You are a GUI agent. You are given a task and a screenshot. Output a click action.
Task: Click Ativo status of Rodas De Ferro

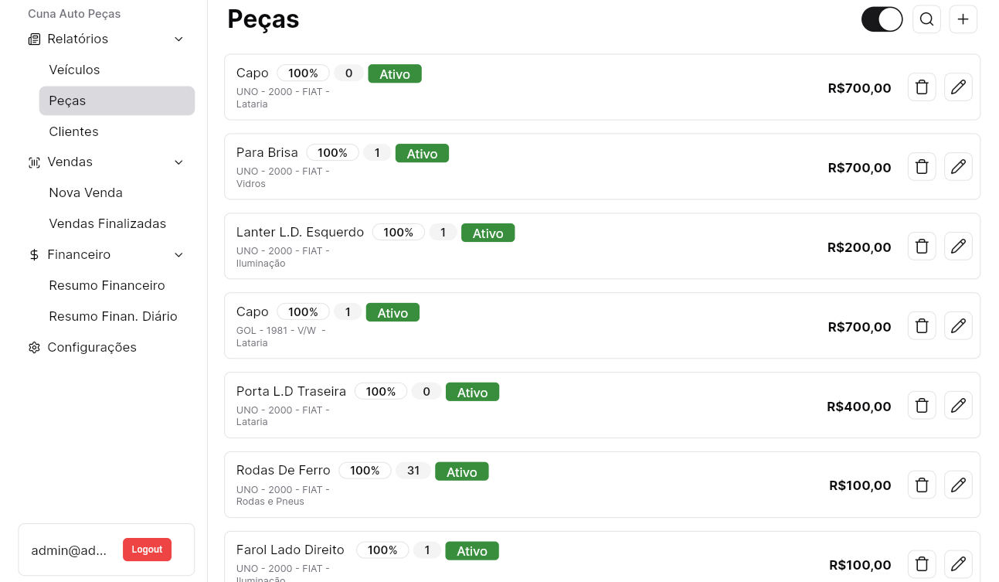(461, 471)
